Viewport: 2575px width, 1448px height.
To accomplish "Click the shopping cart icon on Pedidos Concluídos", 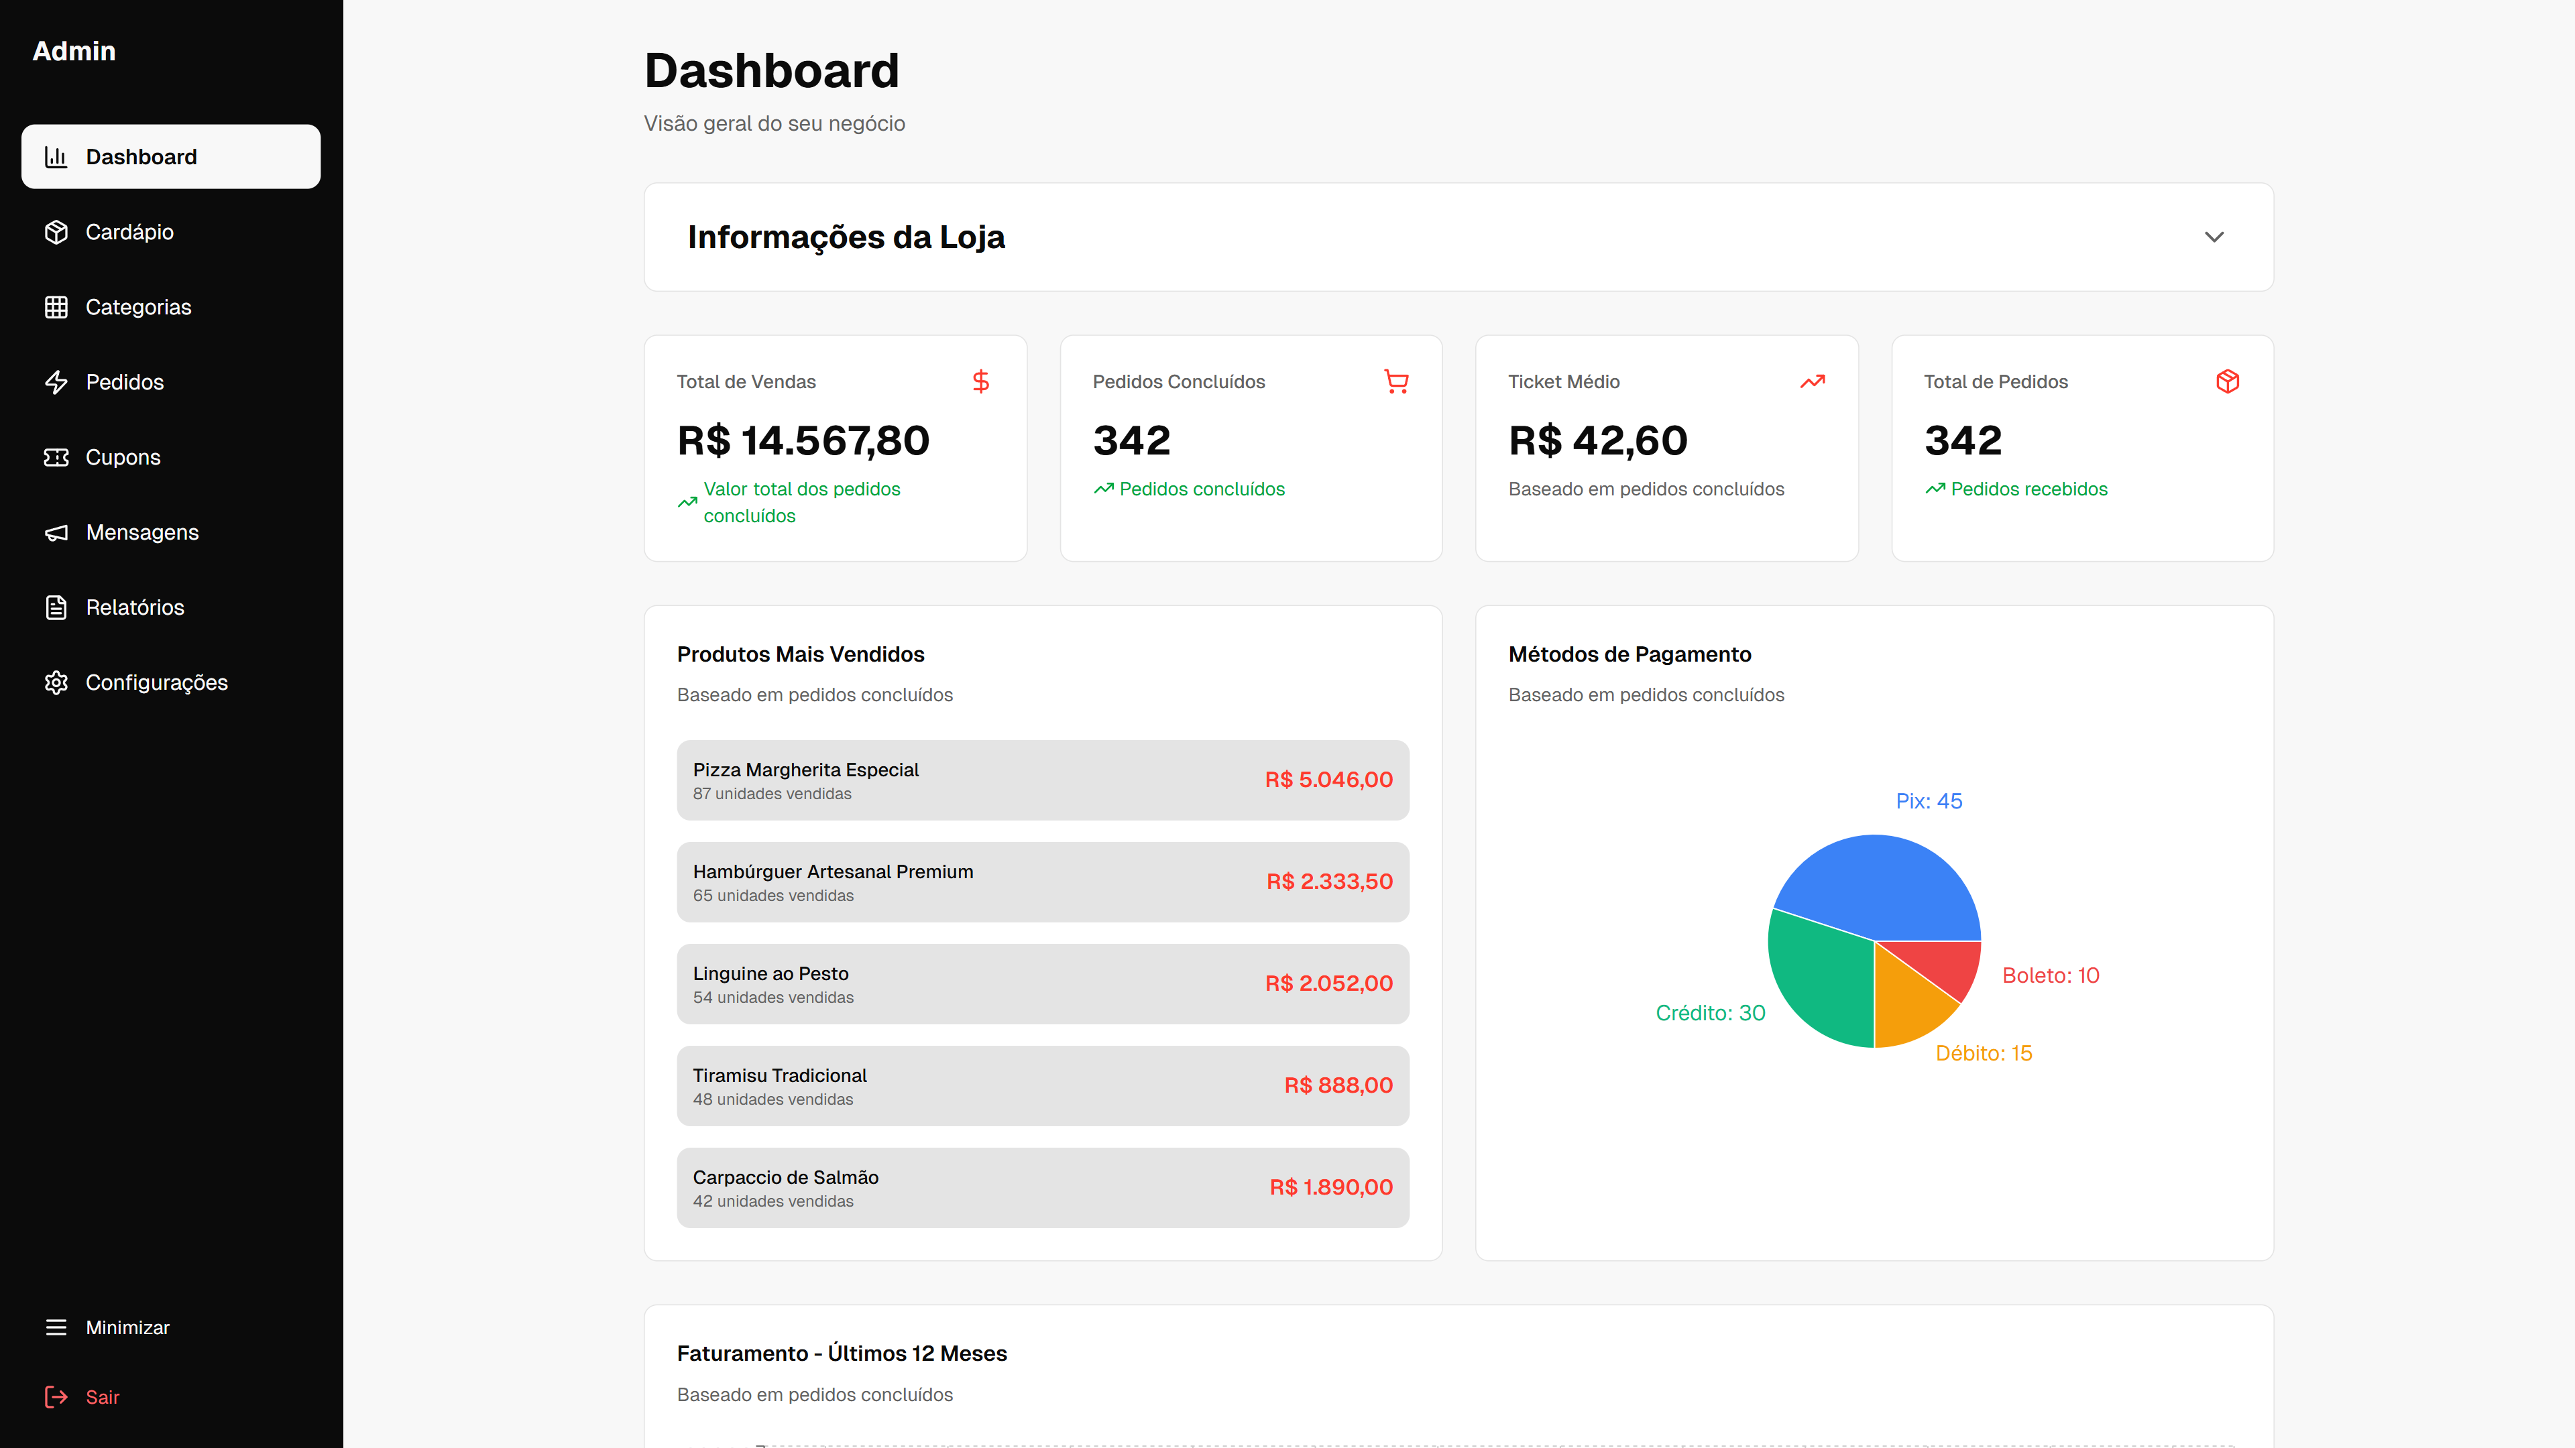I will point(1396,381).
